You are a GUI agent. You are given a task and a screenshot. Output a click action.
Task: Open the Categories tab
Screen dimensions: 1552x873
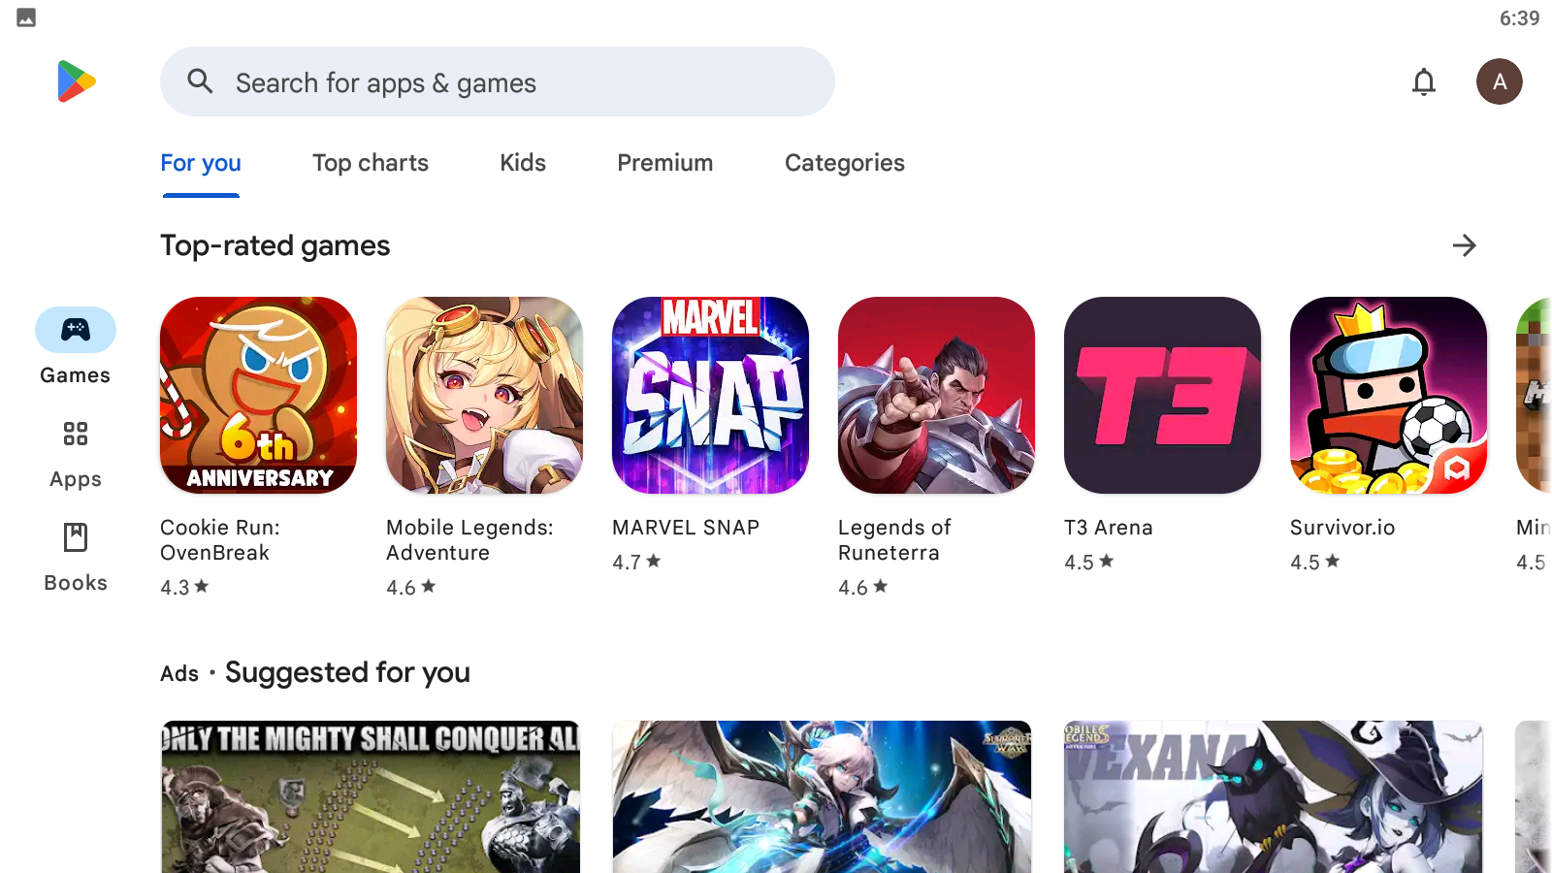click(845, 163)
